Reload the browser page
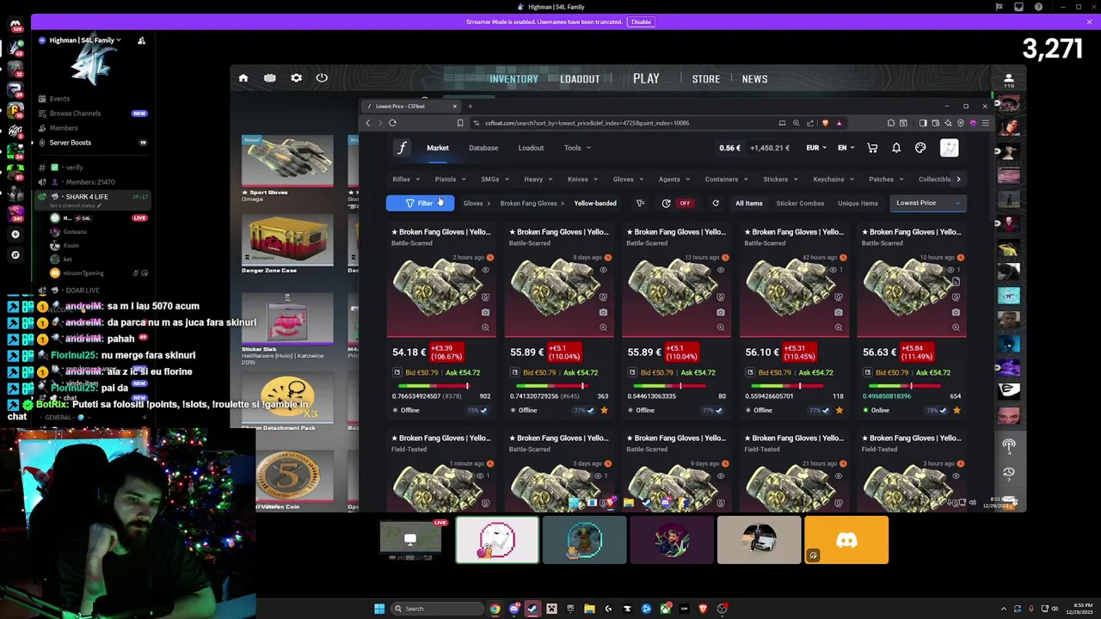Screen dimensions: 1101x619 pyautogui.click(x=392, y=123)
